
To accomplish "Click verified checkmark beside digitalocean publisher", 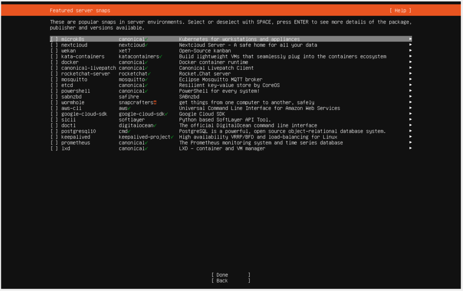I will click(155, 126).
